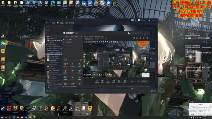212x119 pixels.
Task: Open Windows Start menu
Action: click(x=2, y=117)
